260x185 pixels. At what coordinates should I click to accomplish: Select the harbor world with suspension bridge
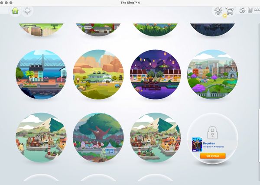41,75
